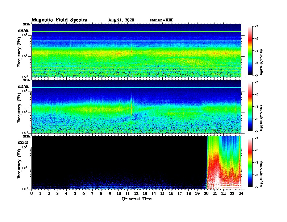
Task: Click the "-8" tick on dZ/dt color scale
Action: [257, 175]
